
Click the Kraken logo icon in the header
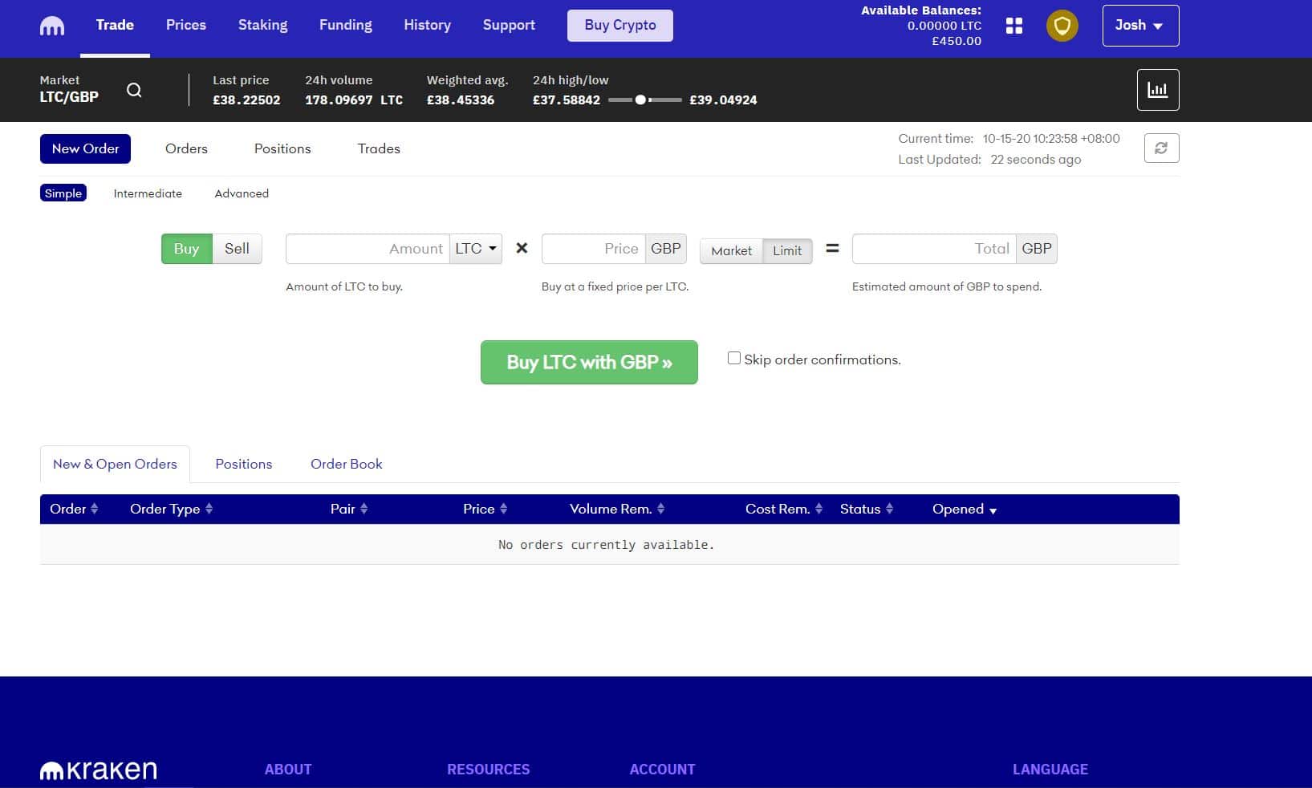[52, 26]
